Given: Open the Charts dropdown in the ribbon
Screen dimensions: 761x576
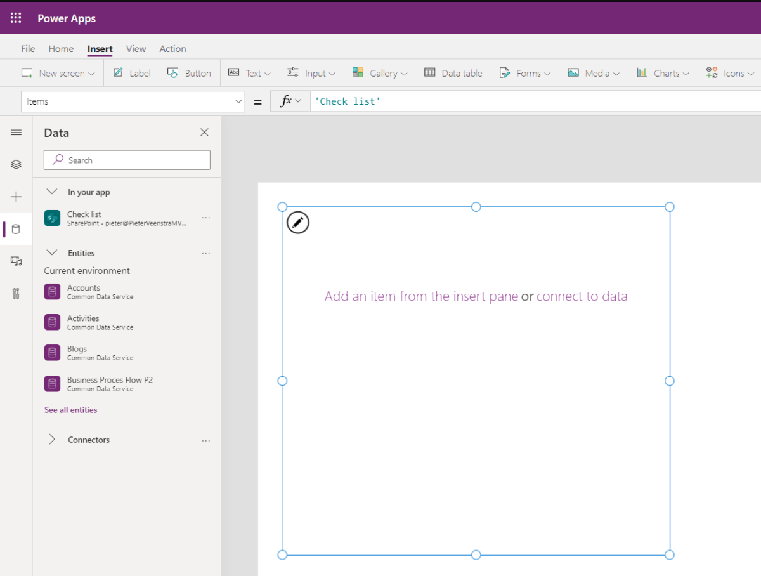Looking at the screenshot, I should 662,73.
